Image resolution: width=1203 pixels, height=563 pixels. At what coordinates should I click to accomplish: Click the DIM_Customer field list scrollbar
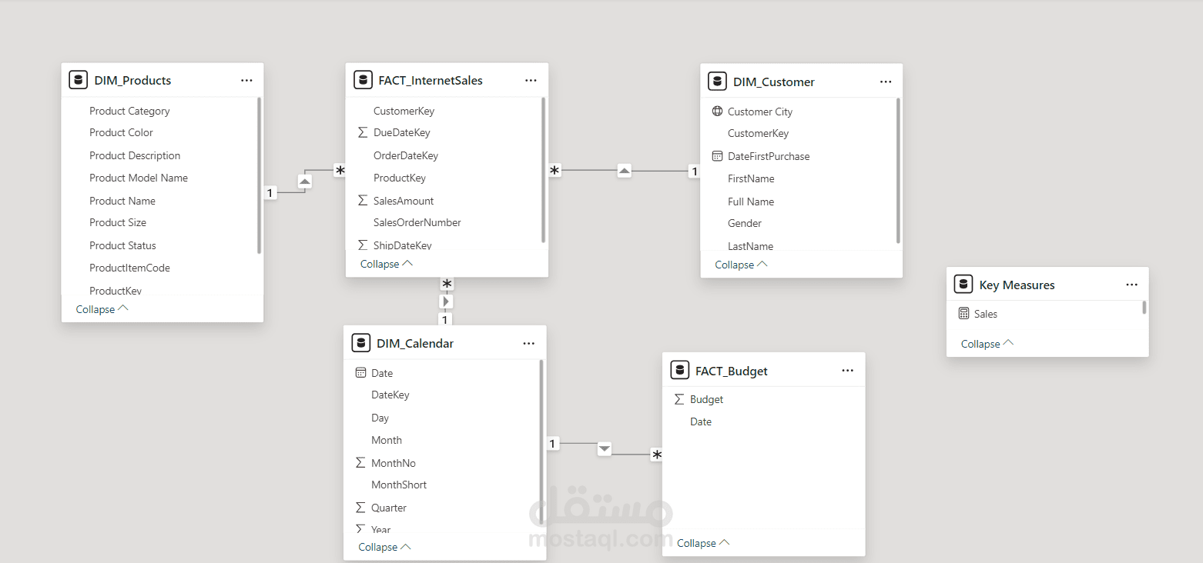click(898, 169)
